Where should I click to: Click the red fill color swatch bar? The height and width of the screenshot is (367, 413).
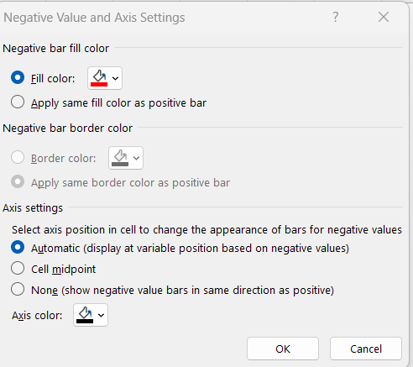(99, 84)
